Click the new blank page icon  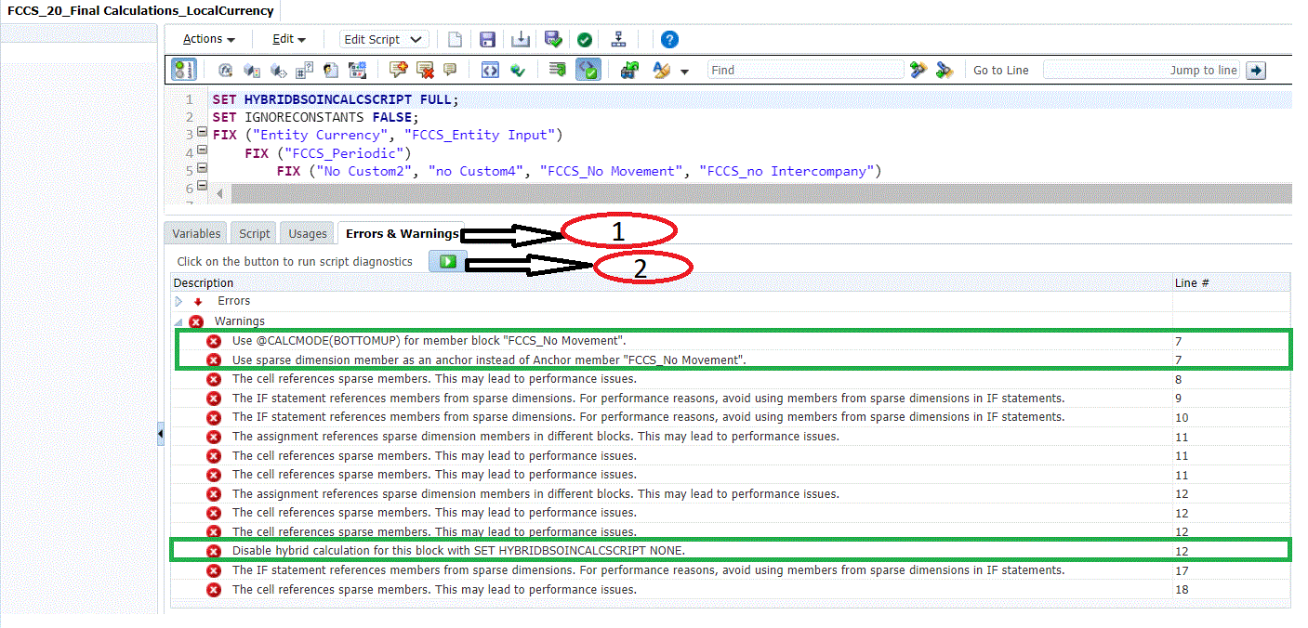455,39
